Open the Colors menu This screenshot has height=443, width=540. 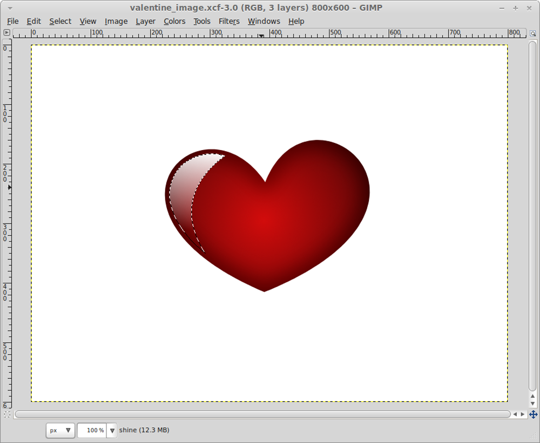point(174,21)
